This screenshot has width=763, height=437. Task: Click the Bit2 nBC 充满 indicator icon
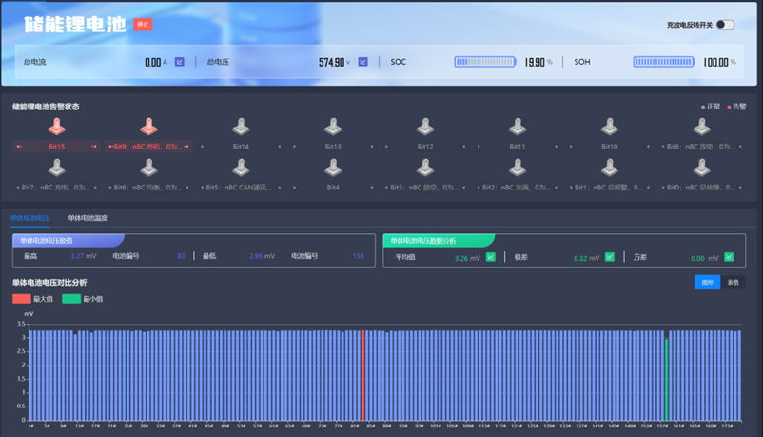coord(518,169)
